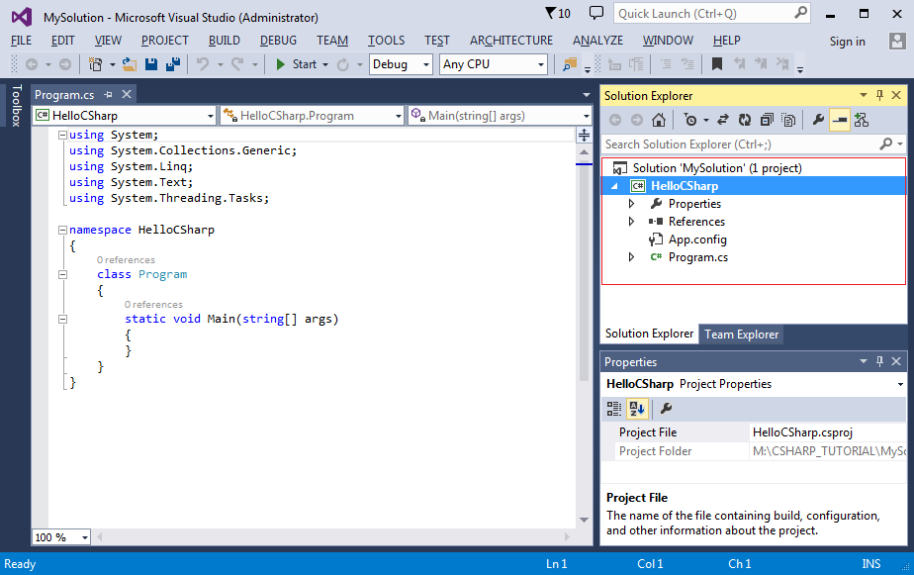Click the Property Pages wrench in Properties panel
Image resolution: width=914 pixels, height=575 pixels.
click(x=667, y=409)
